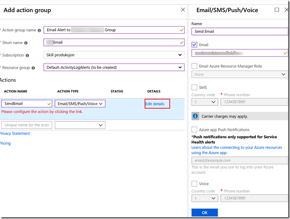290x219 pixels.
Task: Click info icon next to Action group name
Action: pyautogui.click(x=40, y=31)
